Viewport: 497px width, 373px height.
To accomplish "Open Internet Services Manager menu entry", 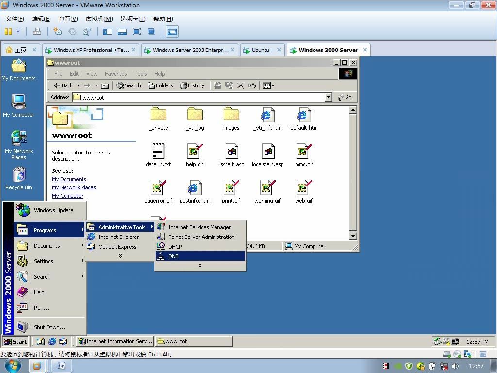I will tap(200, 227).
